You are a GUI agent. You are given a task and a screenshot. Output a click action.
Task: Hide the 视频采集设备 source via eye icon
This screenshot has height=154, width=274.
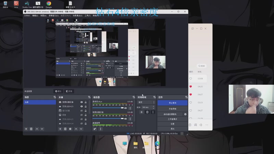(82, 102)
